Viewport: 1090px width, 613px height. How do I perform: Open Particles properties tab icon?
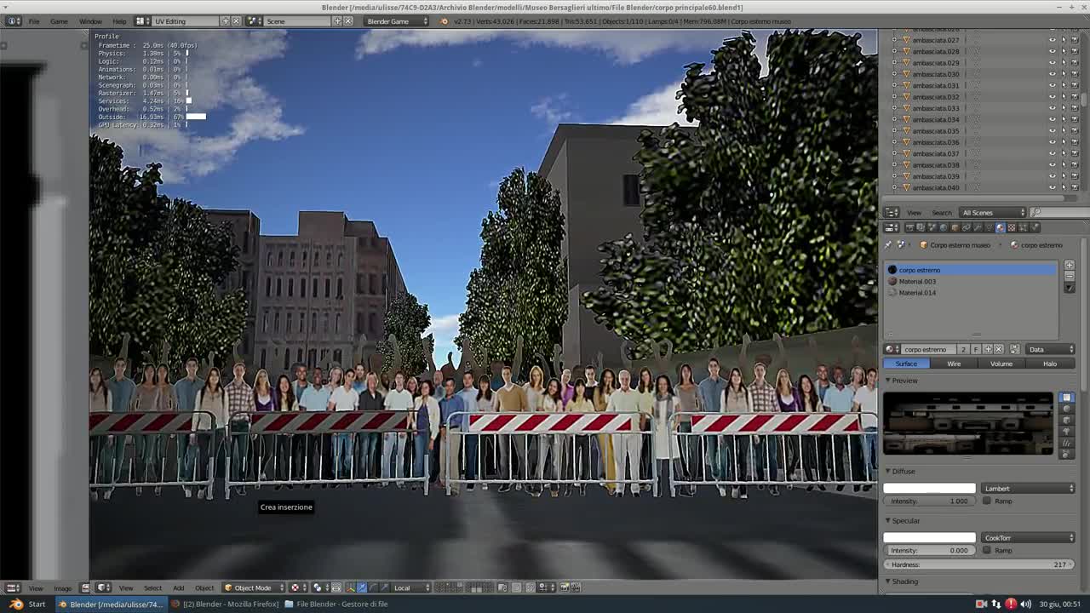[1023, 227]
